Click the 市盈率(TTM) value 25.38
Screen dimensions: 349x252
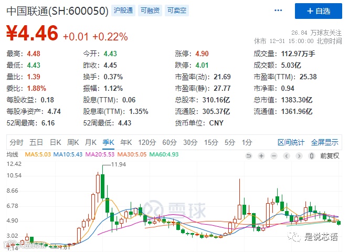[x=308, y=77]
